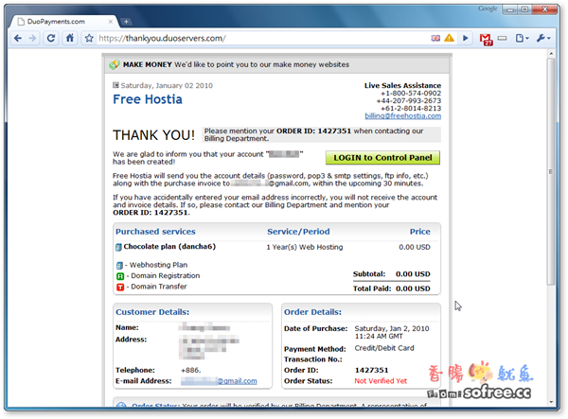Viewport: 568px width, 419px height.
Task: Click the 'Total Paid: 0.00 USD' line
Action: coord(392,288)
